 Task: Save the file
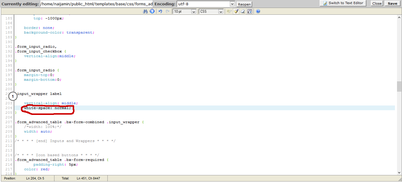point(392,4)
